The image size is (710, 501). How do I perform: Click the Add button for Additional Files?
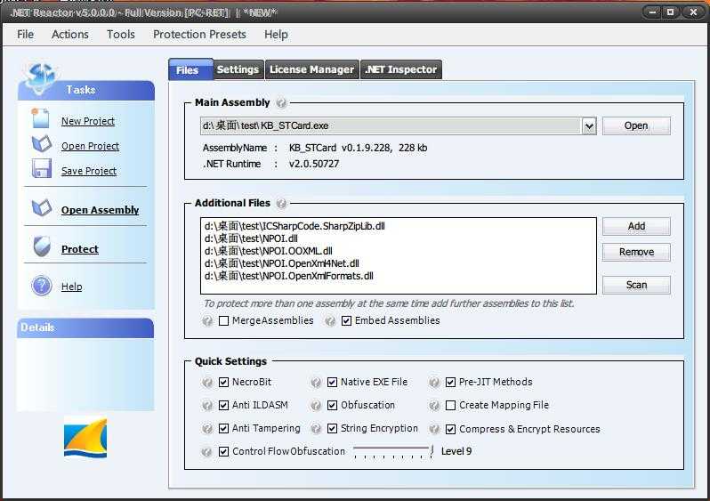(636, 226)
